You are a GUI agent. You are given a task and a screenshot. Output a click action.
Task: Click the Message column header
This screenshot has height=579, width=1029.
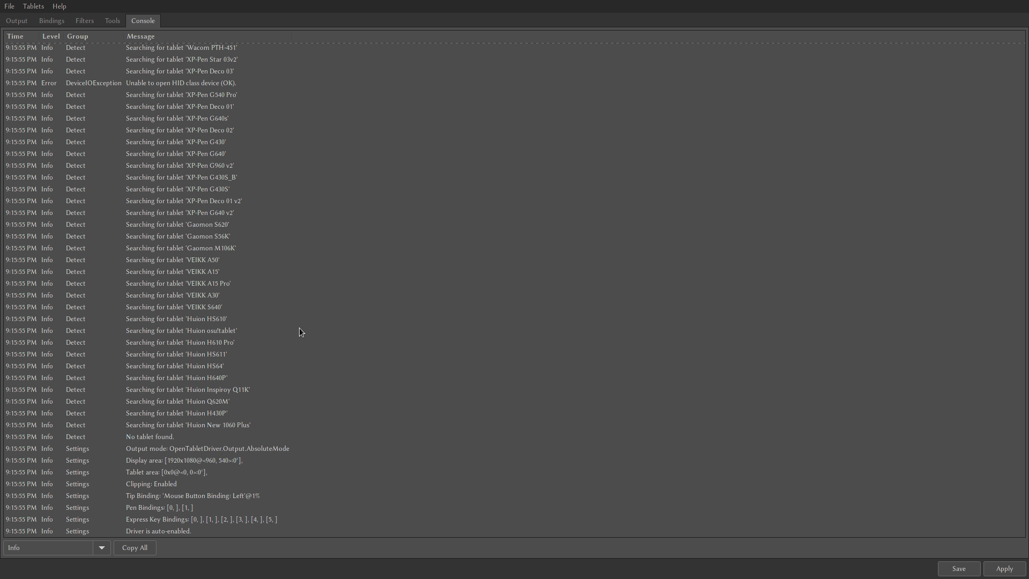click(140, 36)
